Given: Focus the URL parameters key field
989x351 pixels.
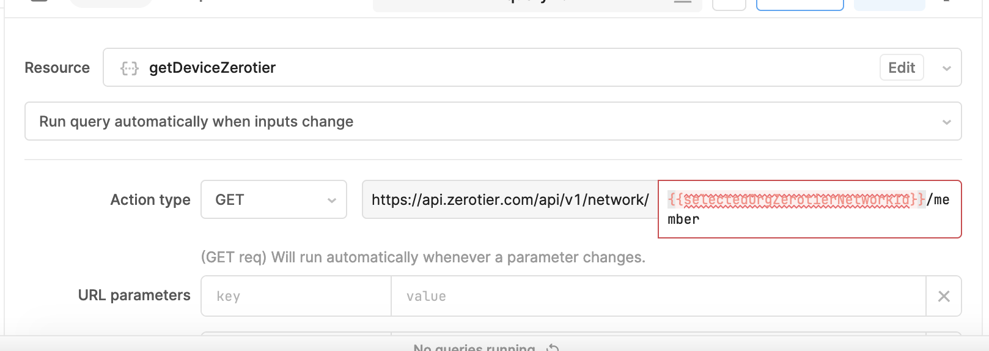Looking at the screenshot, I should (x=296, y=296).
